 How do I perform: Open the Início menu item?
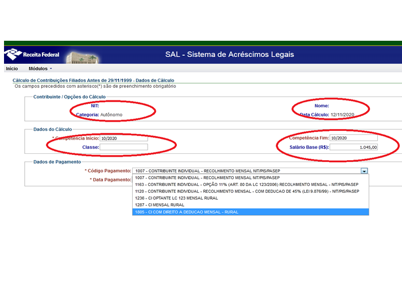(12, 69)
